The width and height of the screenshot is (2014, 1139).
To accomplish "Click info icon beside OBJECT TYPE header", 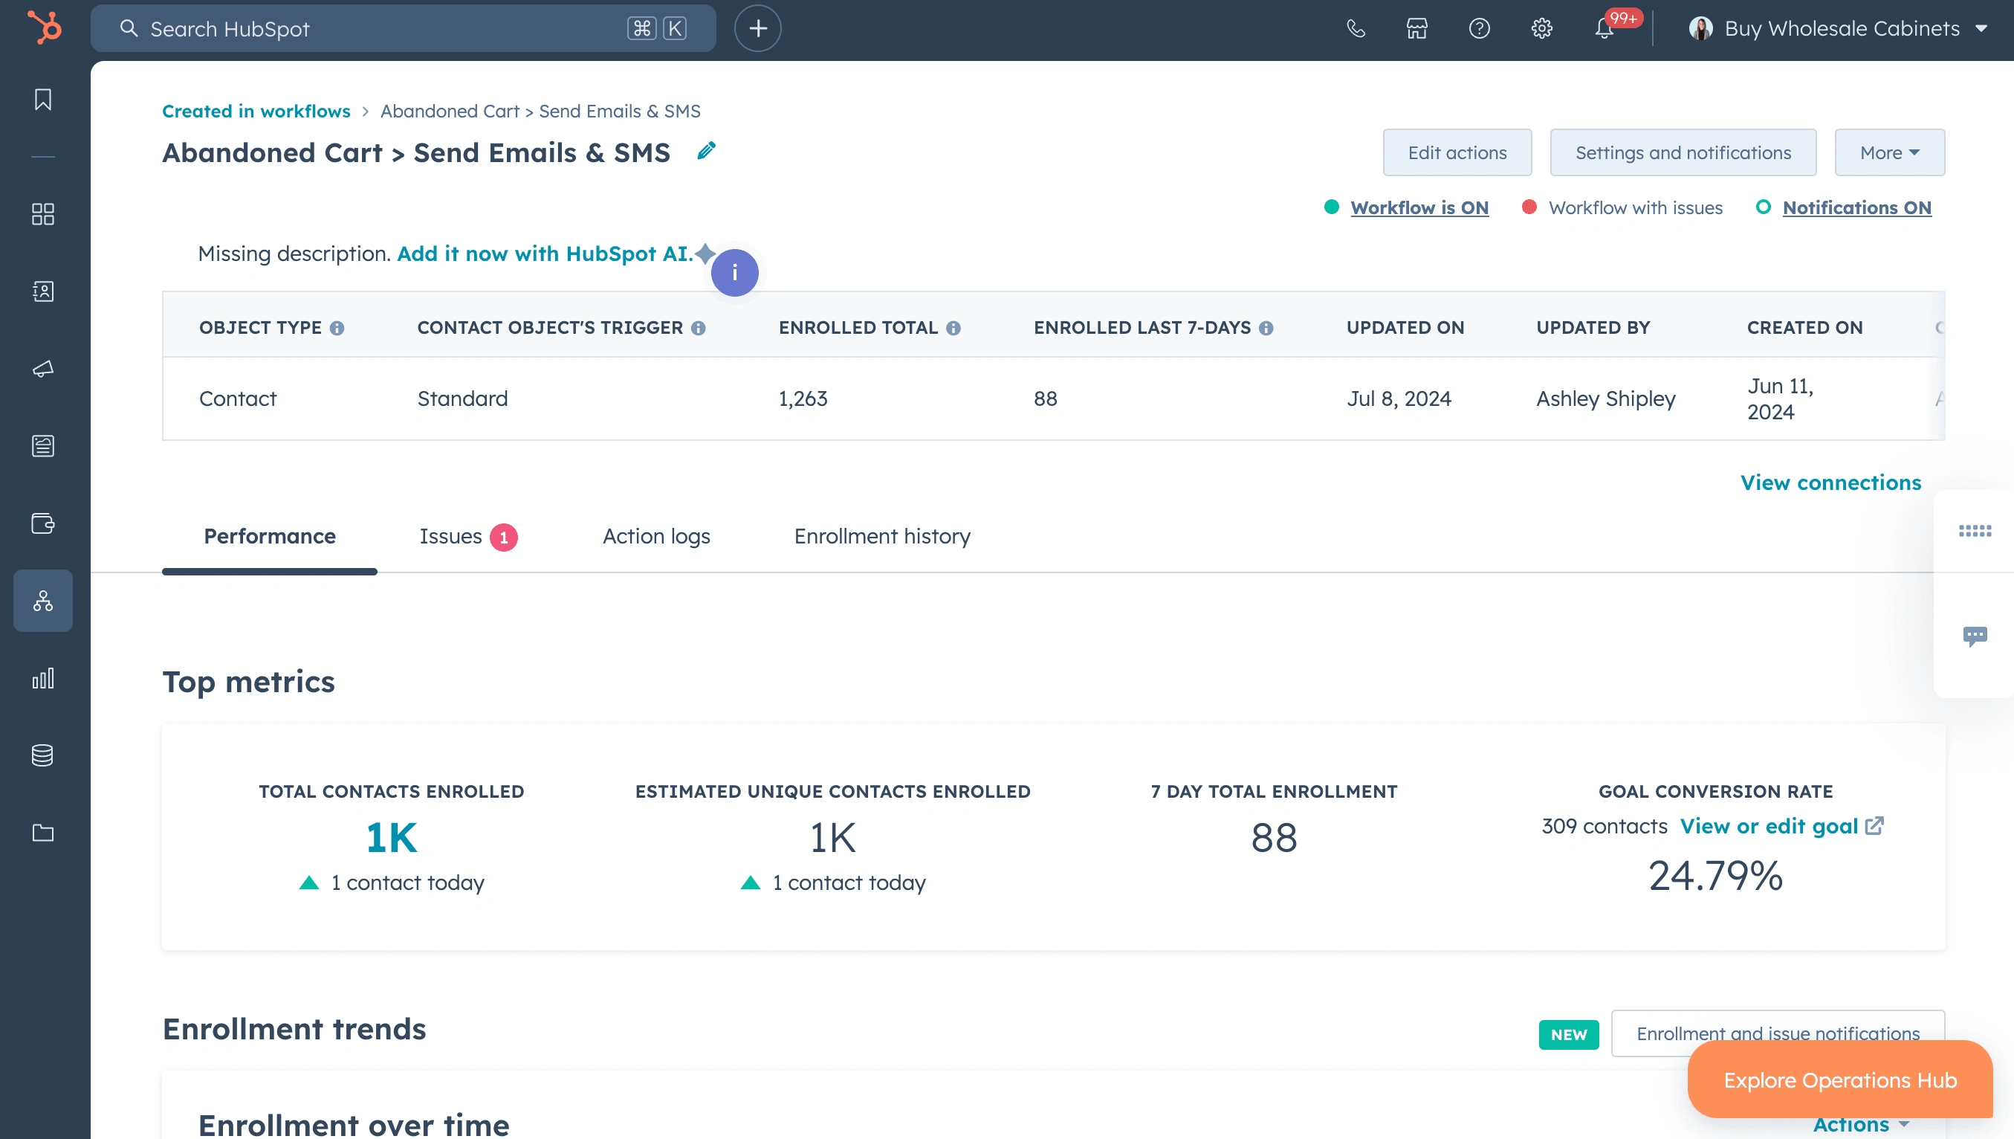I will 337,329.
